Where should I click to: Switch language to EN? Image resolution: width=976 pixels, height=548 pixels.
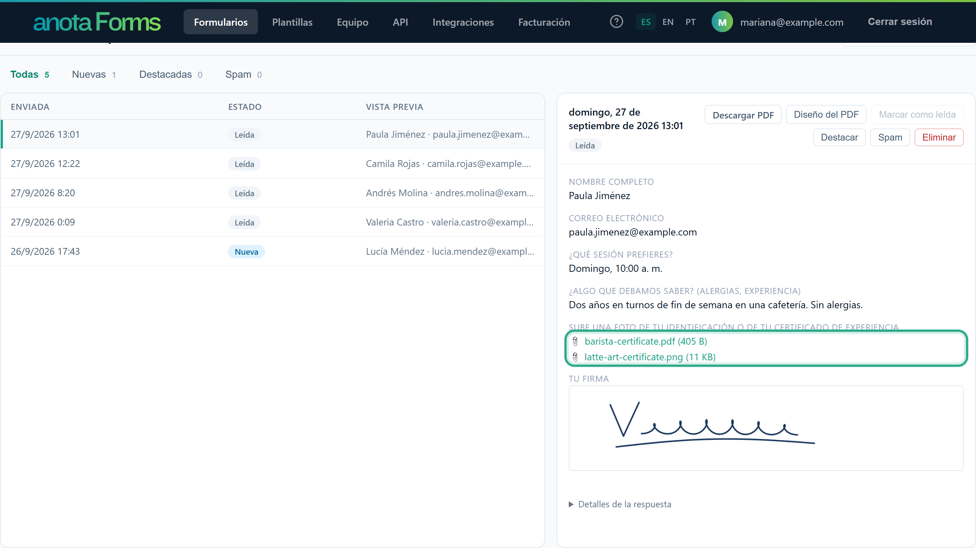click(668, 22)
